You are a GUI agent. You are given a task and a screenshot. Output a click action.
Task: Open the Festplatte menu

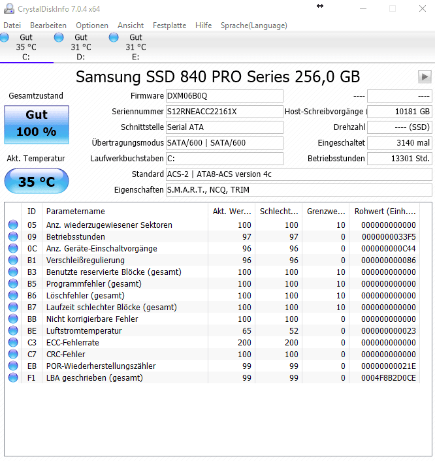(x=169, y=25)
